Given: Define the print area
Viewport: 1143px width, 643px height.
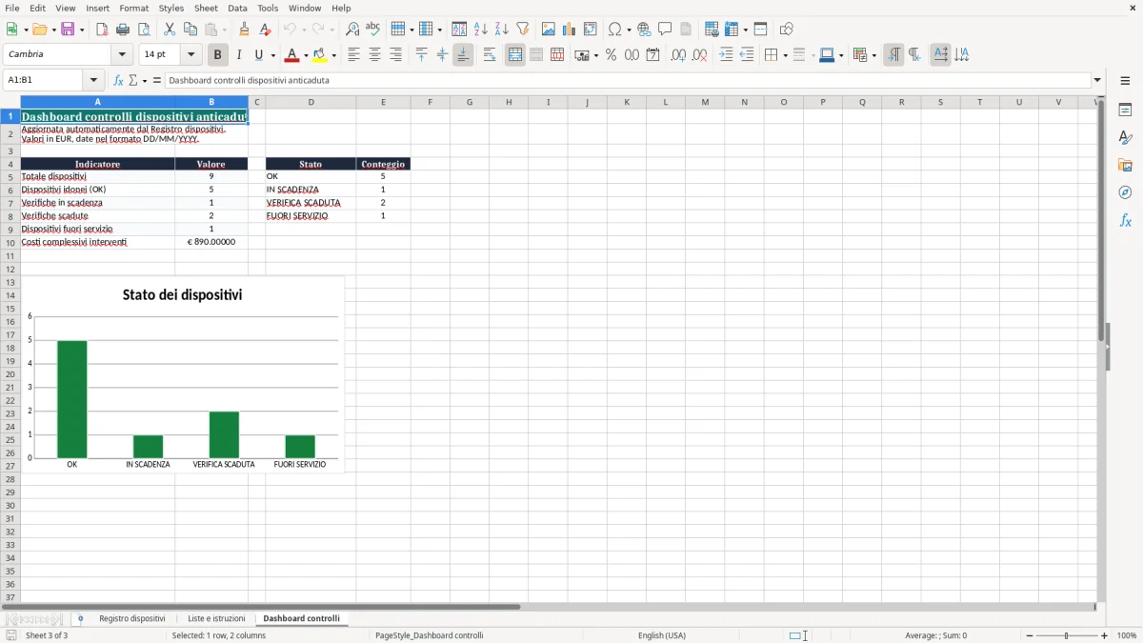Looking at the screenshot, I should coord(712,30).
